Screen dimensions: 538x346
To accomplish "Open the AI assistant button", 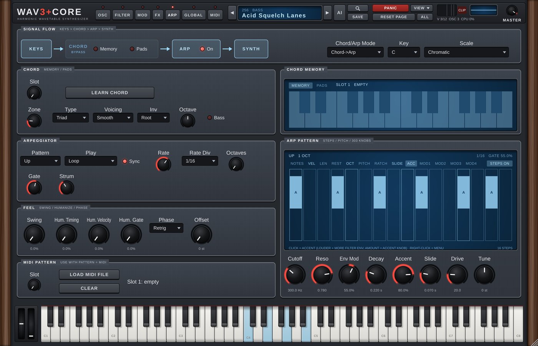I will point(339,13).
